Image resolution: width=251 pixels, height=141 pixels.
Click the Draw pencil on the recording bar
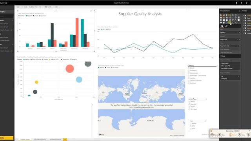pyautogui.click(x=240, y=135)
